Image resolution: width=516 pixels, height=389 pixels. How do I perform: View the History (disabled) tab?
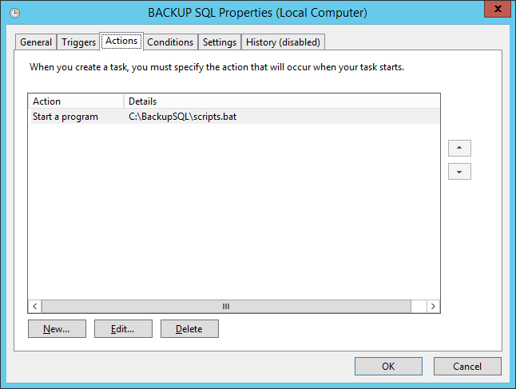[x=283, y=42]
